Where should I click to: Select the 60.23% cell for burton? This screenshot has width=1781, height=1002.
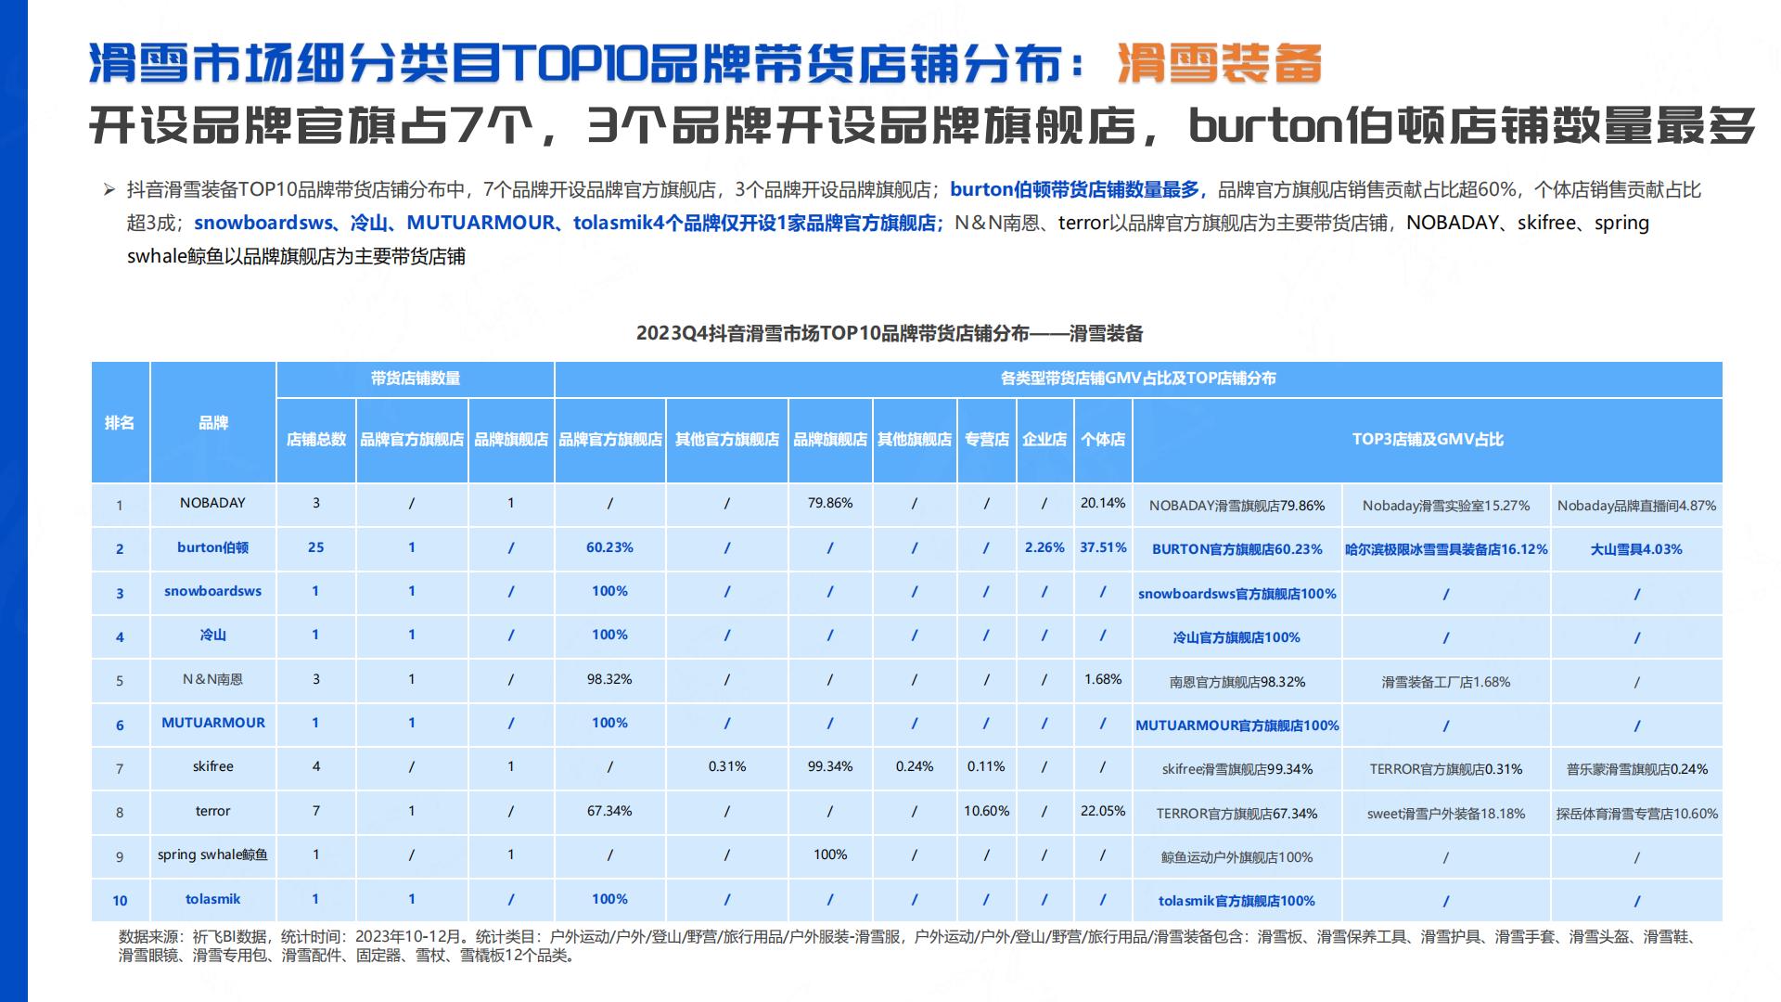tap(609, 547)
